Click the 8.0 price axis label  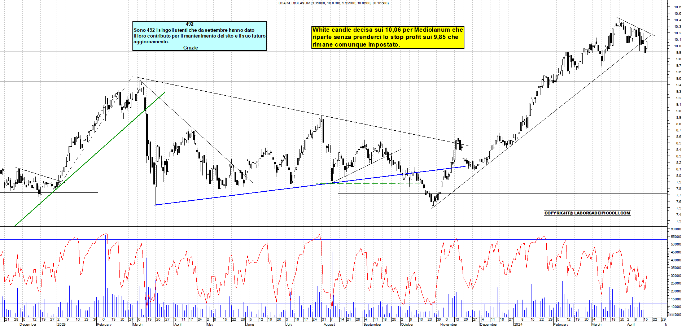(x=678, y=176)
